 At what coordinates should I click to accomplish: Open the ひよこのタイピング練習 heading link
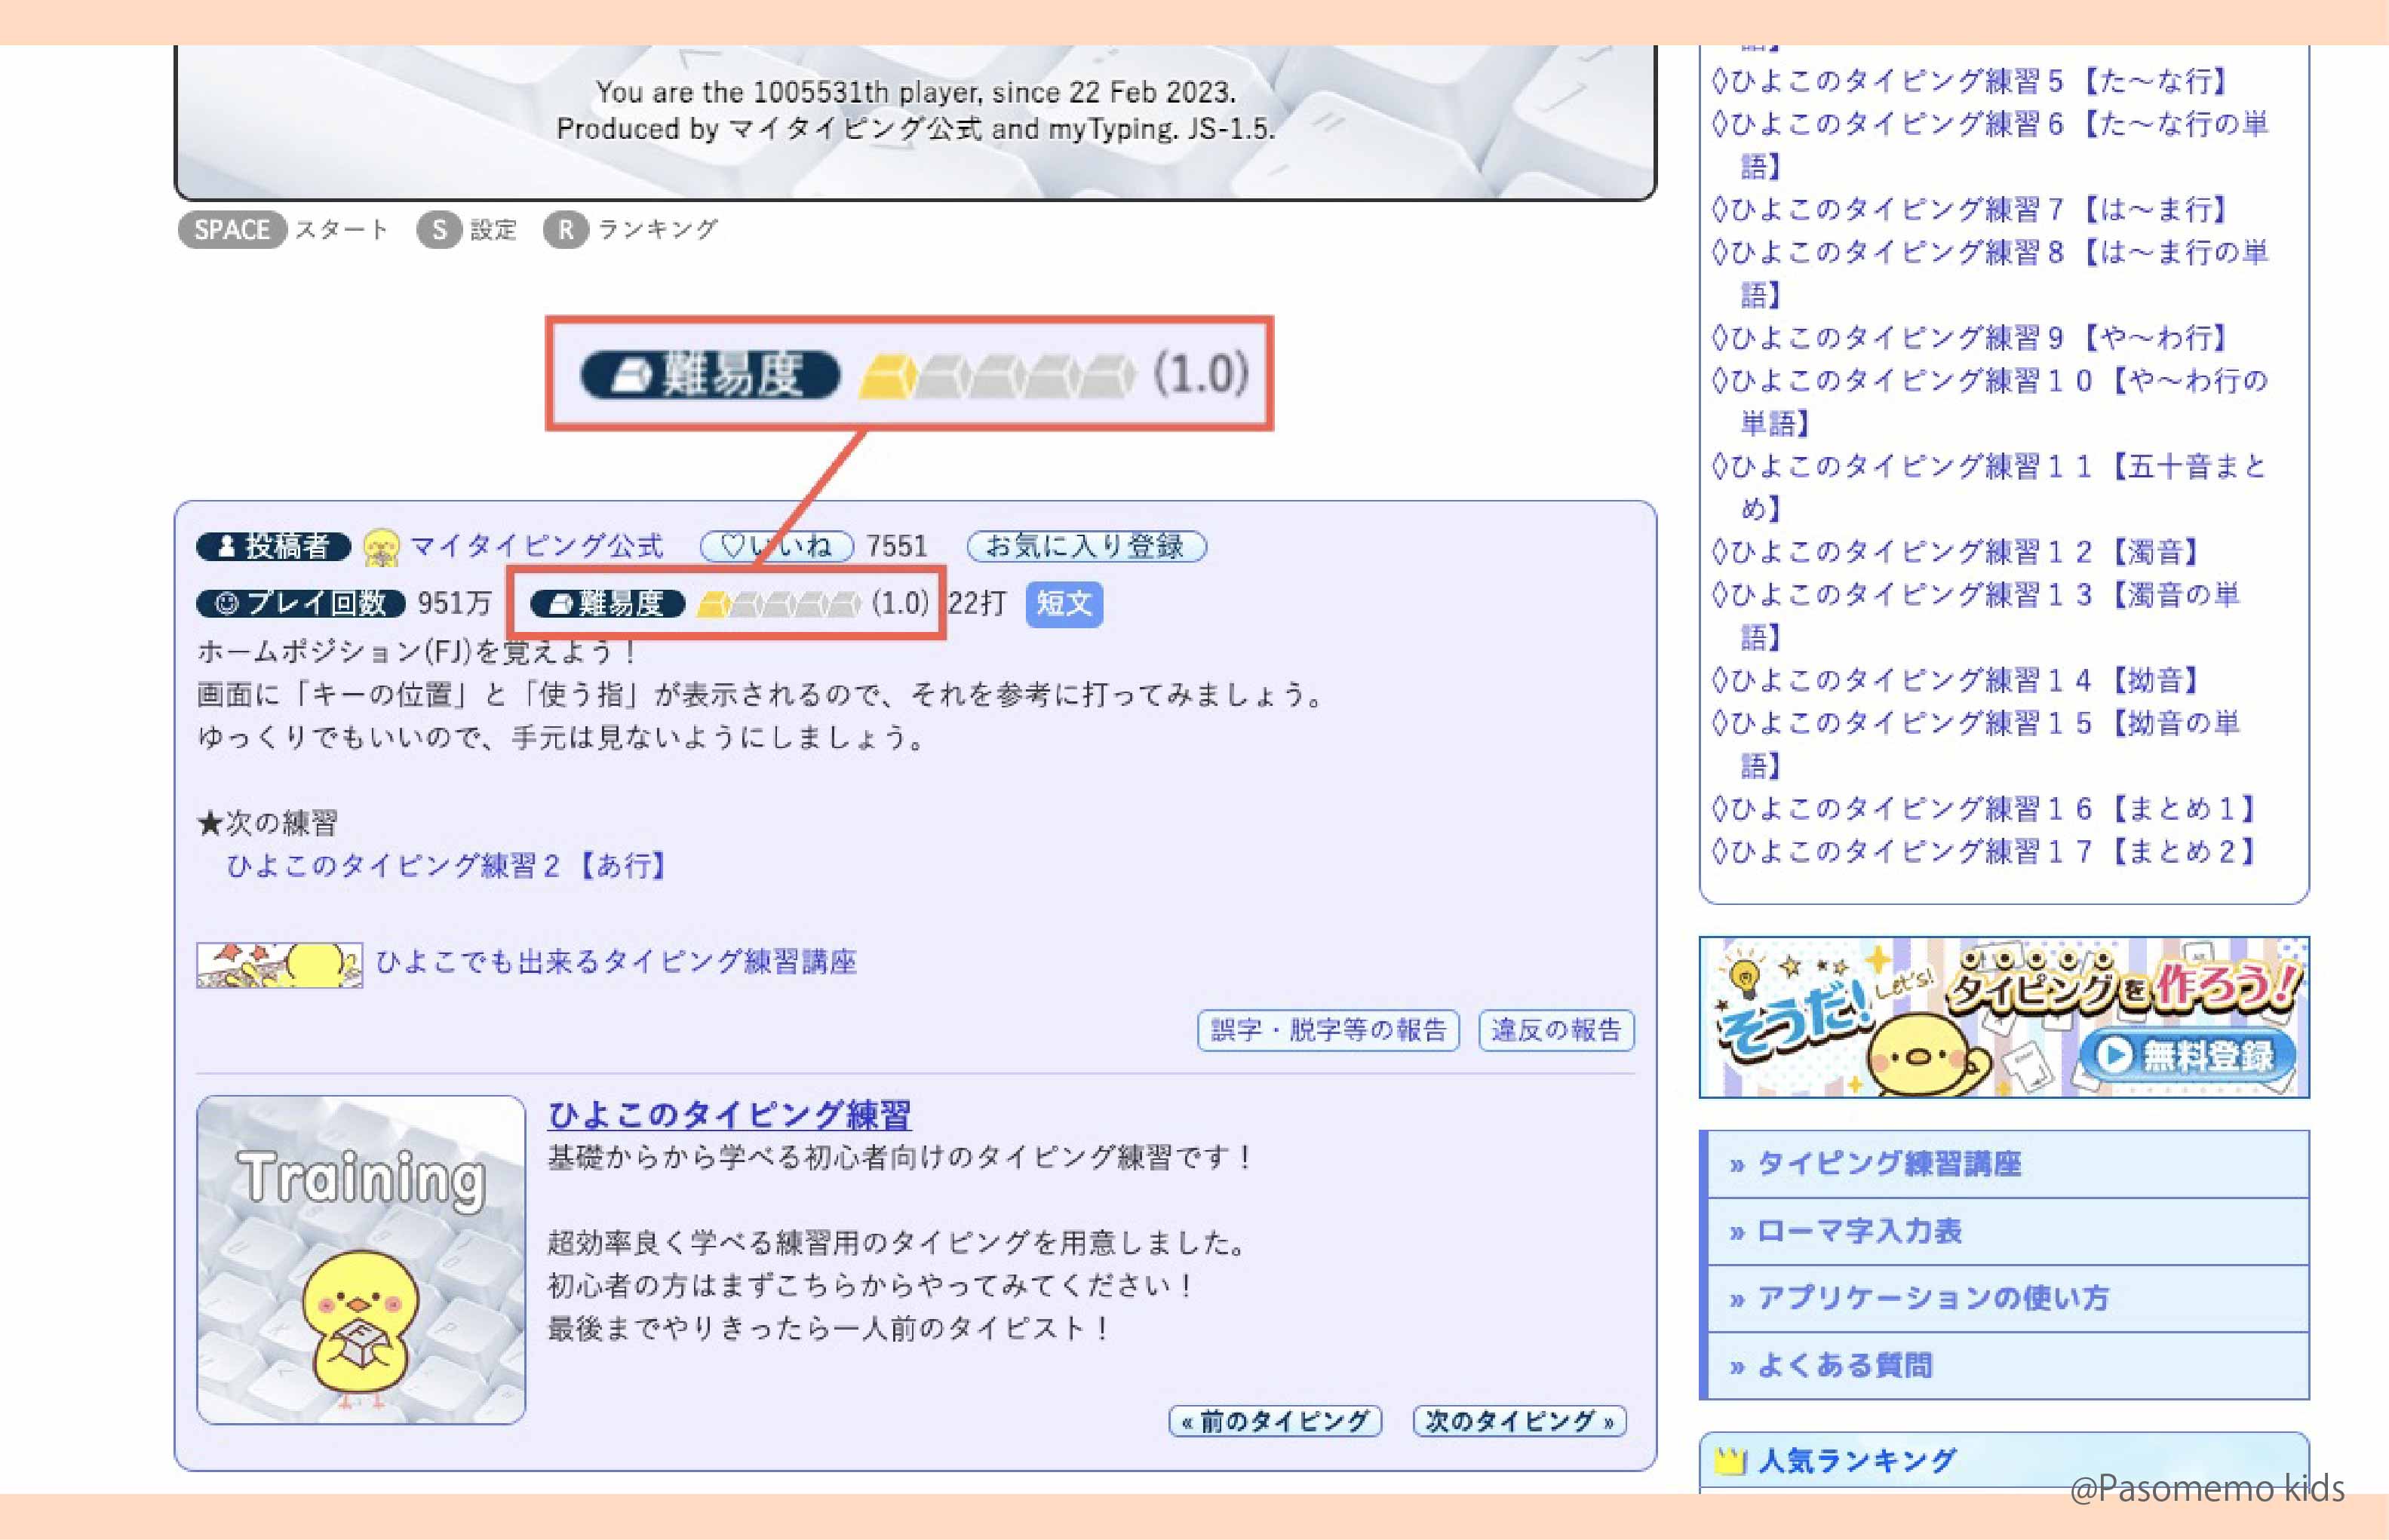tap(730, 1114)
